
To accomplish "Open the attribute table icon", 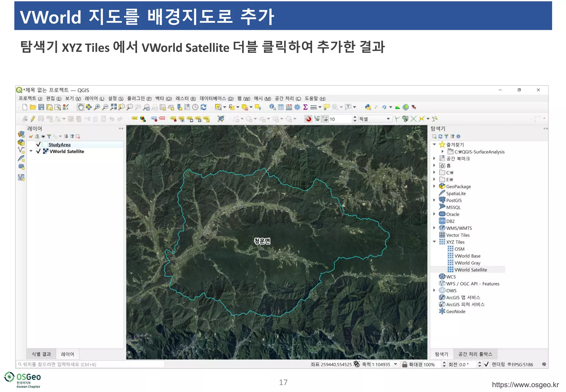I will click(281, 107).
